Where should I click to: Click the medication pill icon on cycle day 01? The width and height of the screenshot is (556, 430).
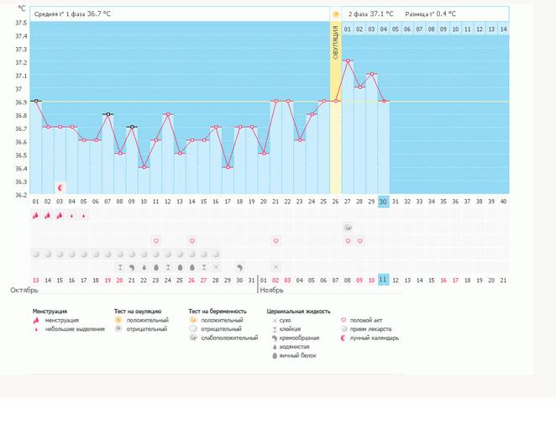(x=35, y=254)
